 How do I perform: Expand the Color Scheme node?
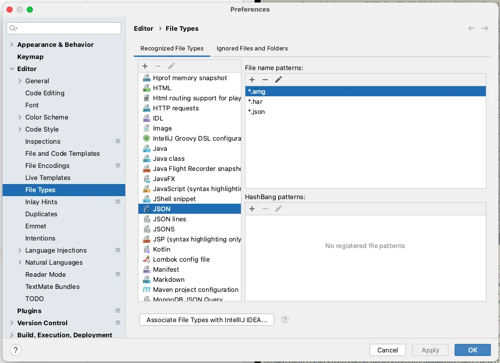(x=20, y=117)
